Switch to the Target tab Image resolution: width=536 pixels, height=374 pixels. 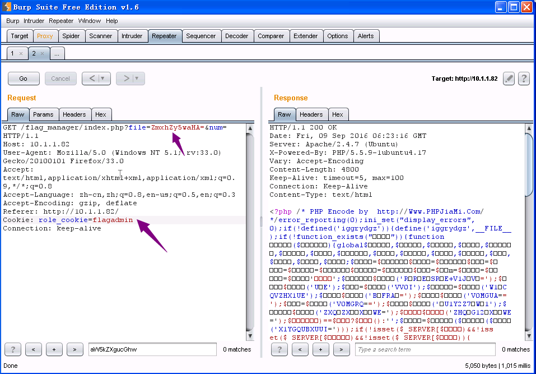coord(20,36)
